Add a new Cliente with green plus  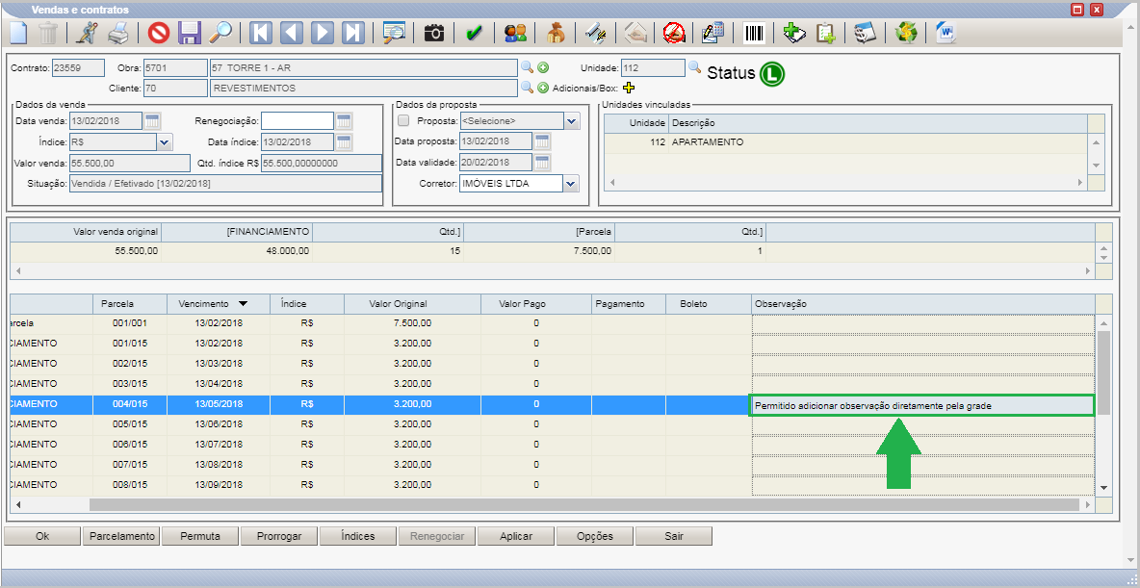pos(543,88)
